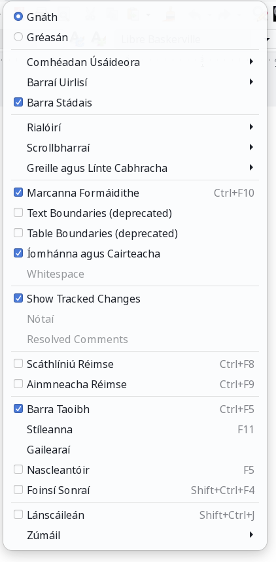Open the Gailearaí menu entry
Viewport: 276px width, 562px height.
(x=135, y=450)
